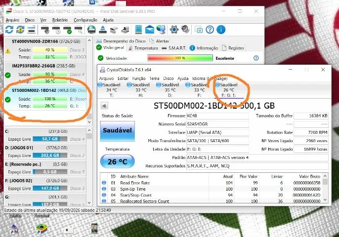Open Tema menu in CrystalDiskInfo
Image resolution: width=339 pixels, height=237 pixels.
154,79
